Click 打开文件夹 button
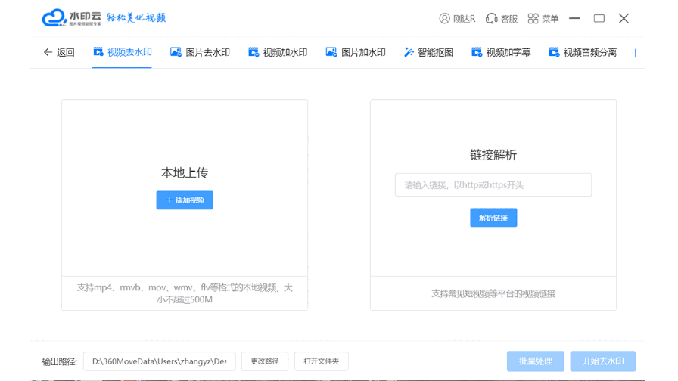678x381 pixels. [322, 361]
